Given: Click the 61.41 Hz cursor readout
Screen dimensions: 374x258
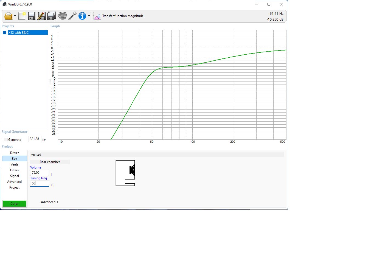Looking at the screenshot, I should coord(276,13).
